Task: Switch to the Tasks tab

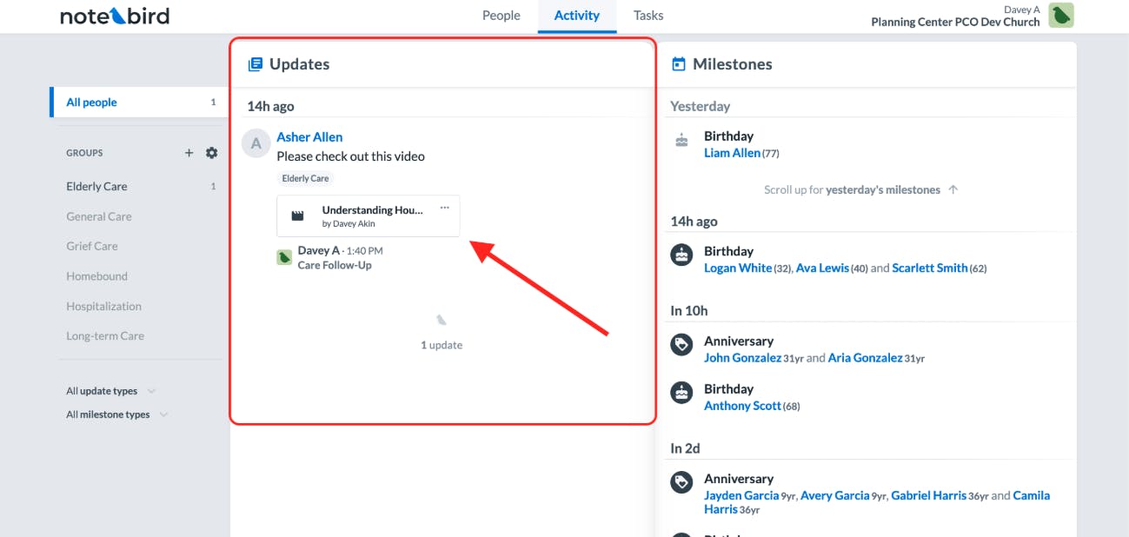Action: coord(648,16)
